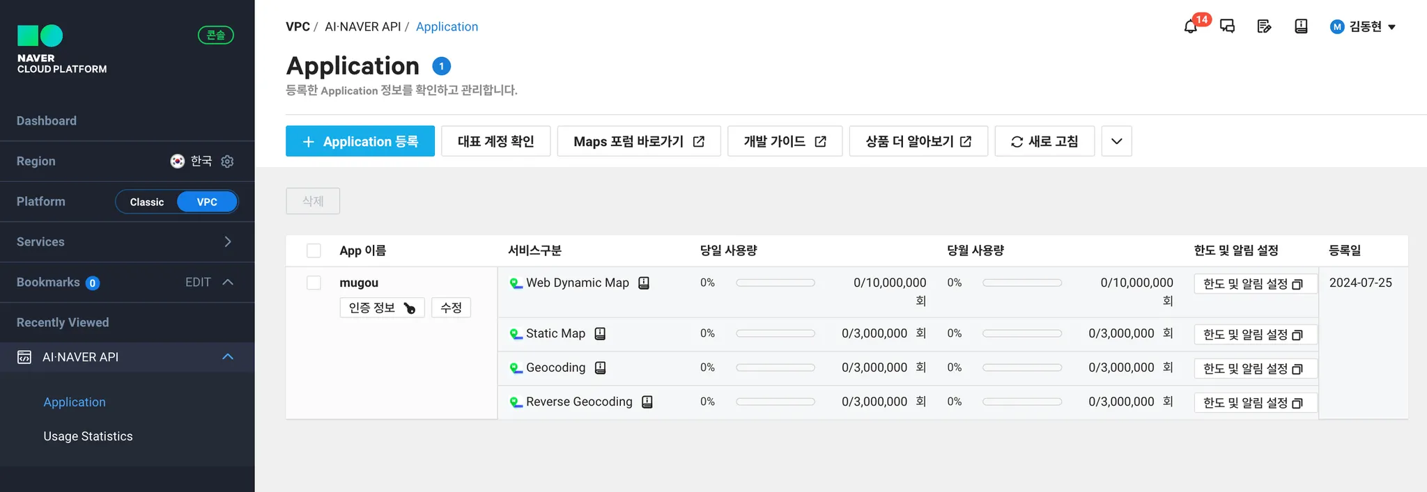This screenshot has height=492, width=1427.
Task: Open Recently Viewed in sidebar
Action: click(63, 323)
